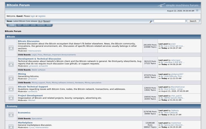Click the '2811650 Posts' count text
The image size is (206, 129).
point(150,45)
